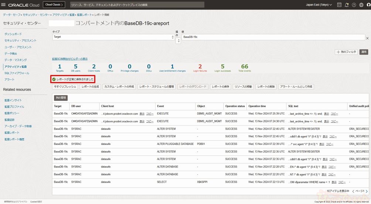This screenshot has width=371, height=204.
Task: Click the データ・セーフ breadcrumb
Action: click(11, 15)
